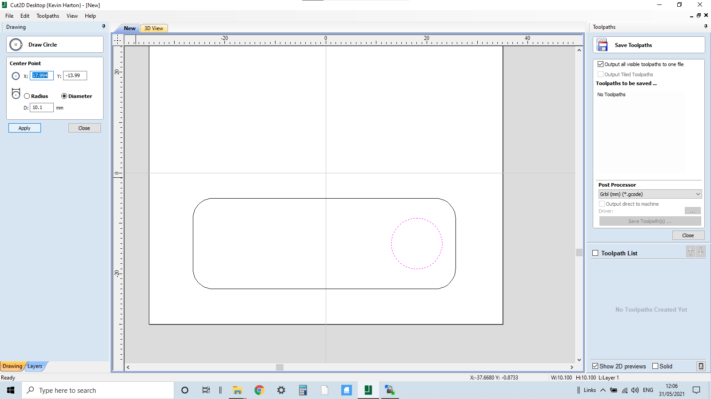The width and height of the screenshot is (711, 399).
Task: Expand the driver selection with the ellipsis control
Action: (692, 211)
